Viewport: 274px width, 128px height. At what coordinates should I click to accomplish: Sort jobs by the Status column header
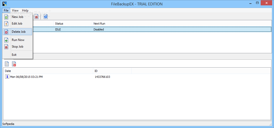pos(73,23)
